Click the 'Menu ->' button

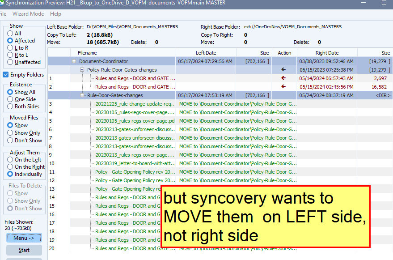[24, 238]
